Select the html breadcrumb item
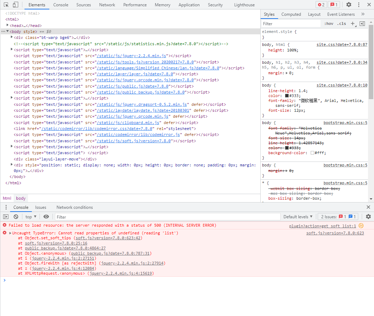Image resolution: width=374 pixels, height=316 pixels. click(7, 198)
